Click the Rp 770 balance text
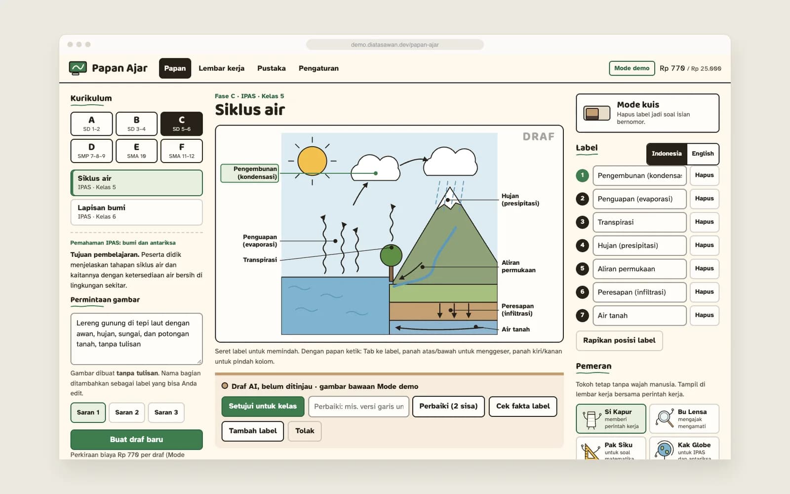This screenshot has height=494, width=790. (672, 68)
